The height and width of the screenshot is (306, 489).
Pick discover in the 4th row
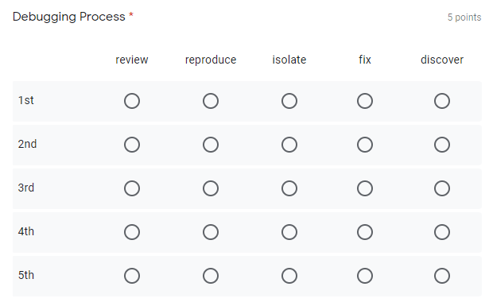click(442, 232)
